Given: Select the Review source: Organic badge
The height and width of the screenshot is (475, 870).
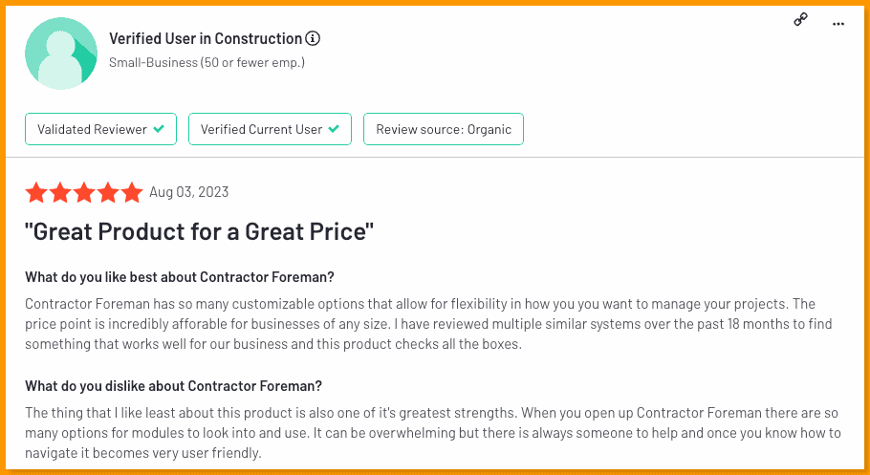Looking at the screenshot, I should tap(444, 129).
